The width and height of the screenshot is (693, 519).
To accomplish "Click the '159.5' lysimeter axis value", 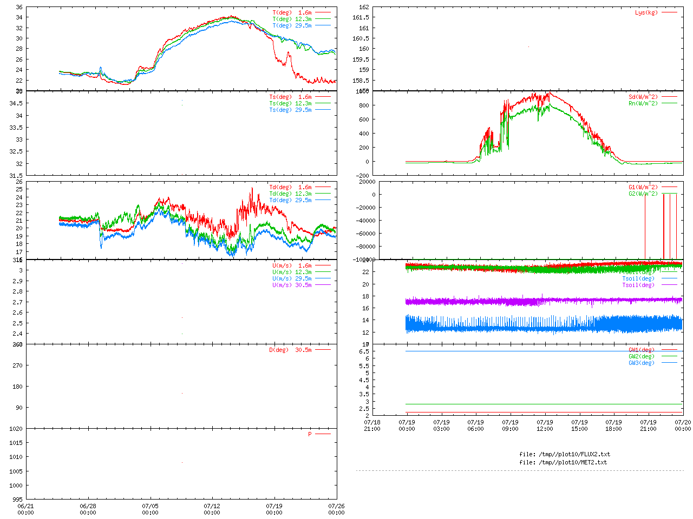I will coord(361,59).
